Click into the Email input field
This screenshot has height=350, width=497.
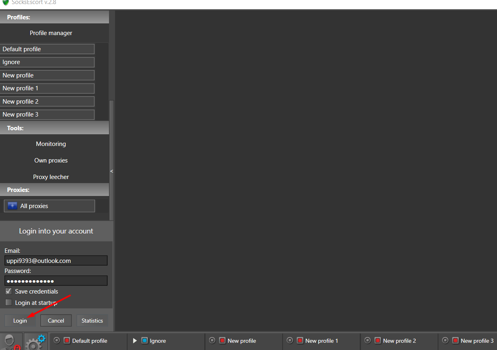(56, 261)
